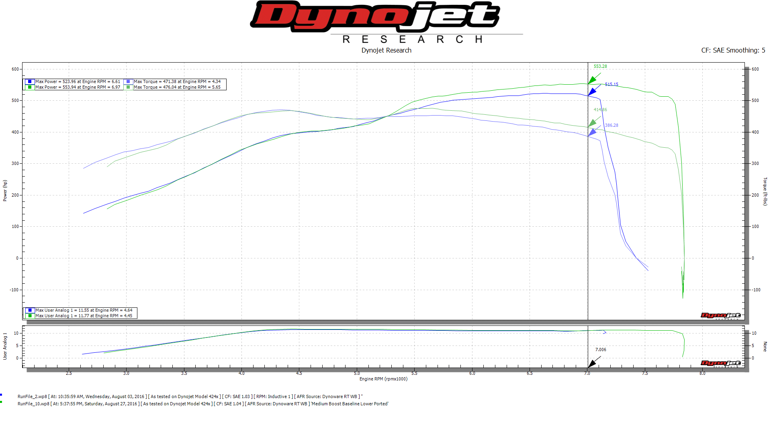773x435 pixels.
Task: Open the RunFile_10.wp8 run description line
Action: (x=203, y=404)
